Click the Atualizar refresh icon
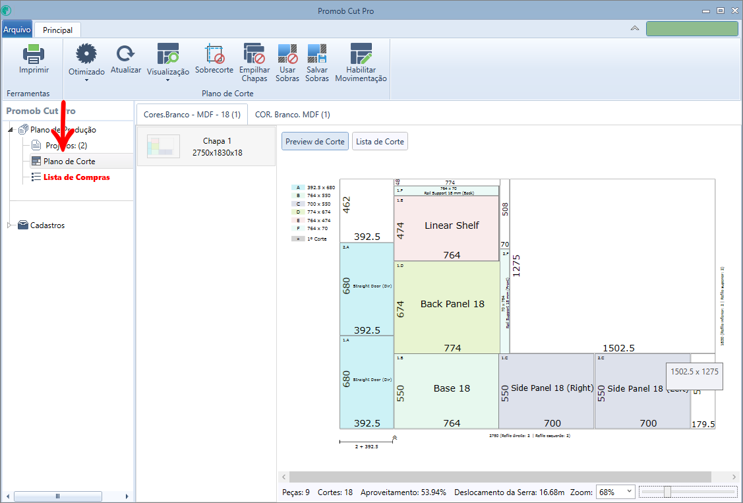The image size is (743, 503). pos(125,53)
